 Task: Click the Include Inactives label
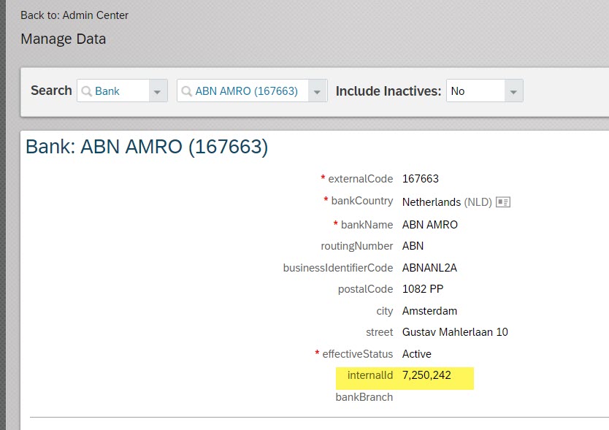388,91
